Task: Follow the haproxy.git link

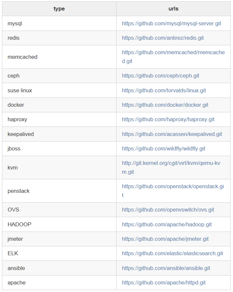Action: (168, 119)
